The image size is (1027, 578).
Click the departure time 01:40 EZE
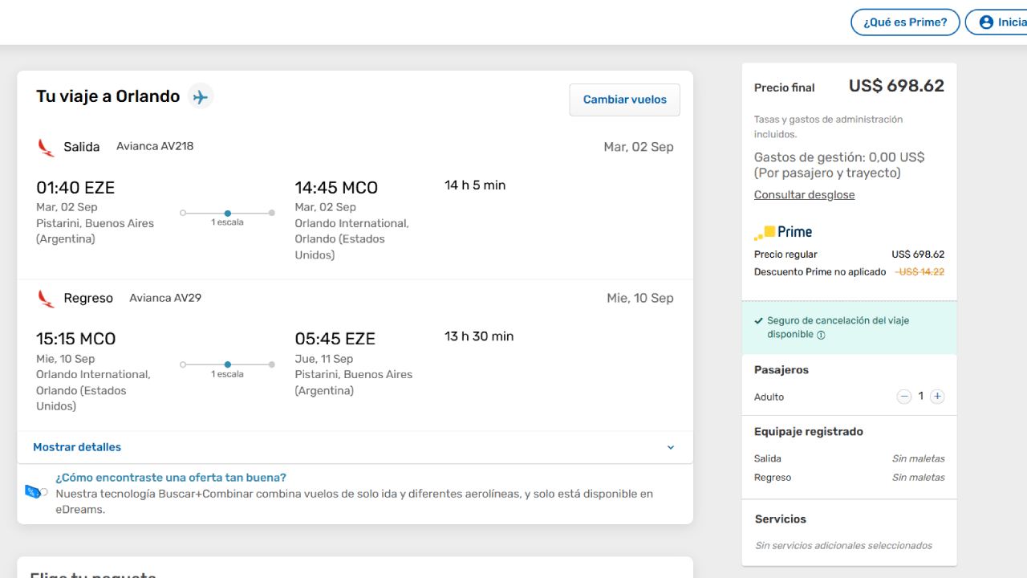point(75,188)
